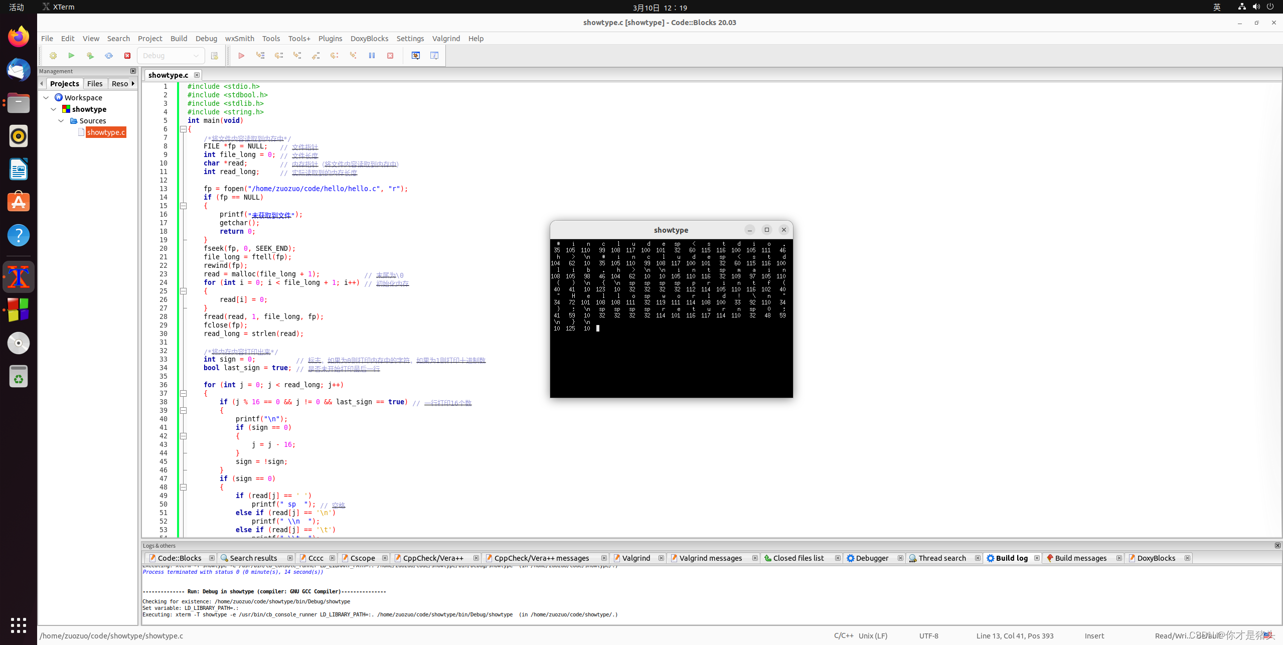Viewport: 1283px width, 645px height.
Task: Launch Firefox from the dock
Action: point(18,36)
